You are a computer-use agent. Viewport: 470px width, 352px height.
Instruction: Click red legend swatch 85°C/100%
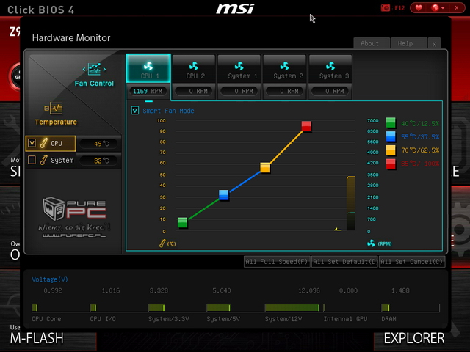[x=391, y=164]
